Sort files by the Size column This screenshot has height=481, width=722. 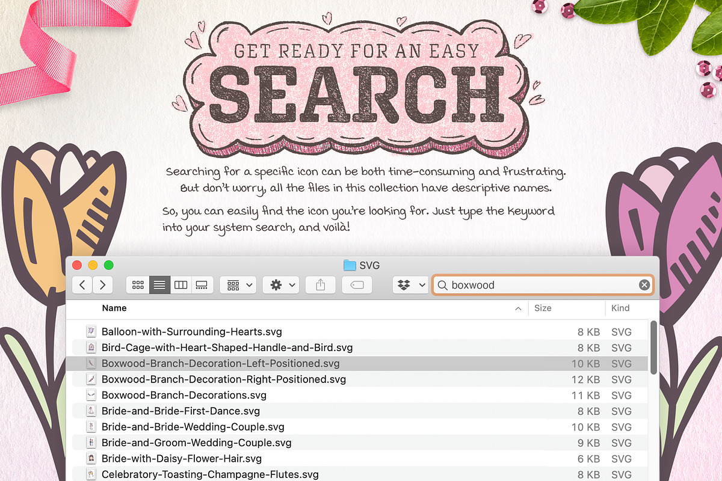pyautogui.click(x=543, y=308)
